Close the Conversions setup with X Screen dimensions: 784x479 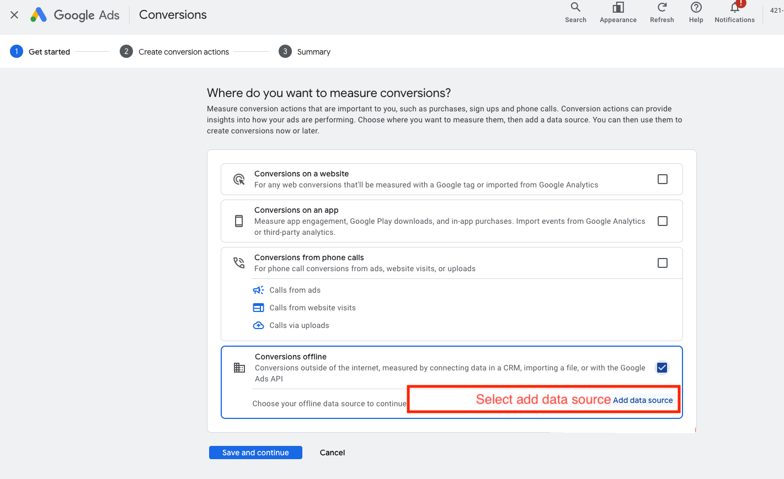click(14, 15)
